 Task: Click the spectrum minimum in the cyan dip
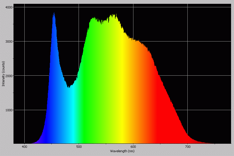coord(69,88)
